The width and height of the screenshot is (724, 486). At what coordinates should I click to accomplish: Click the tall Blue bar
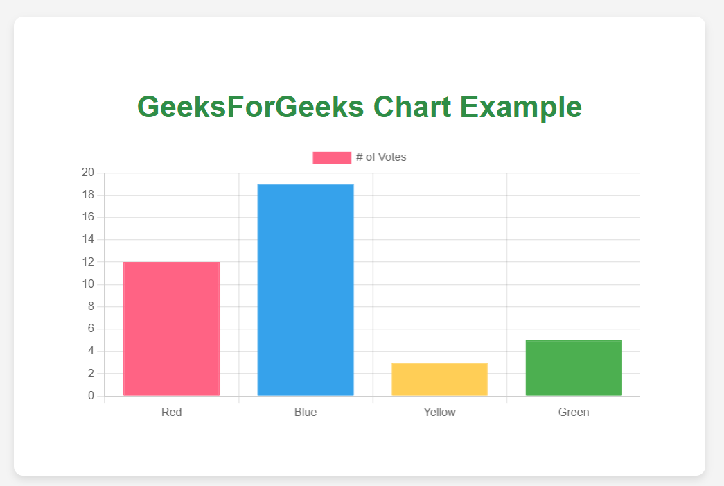306,290
